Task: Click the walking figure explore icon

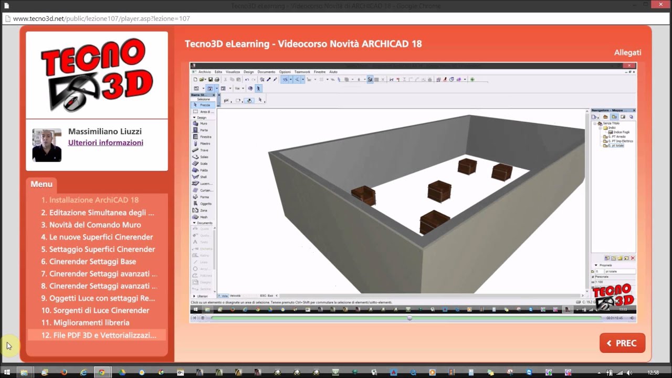Action: point(258,88)
